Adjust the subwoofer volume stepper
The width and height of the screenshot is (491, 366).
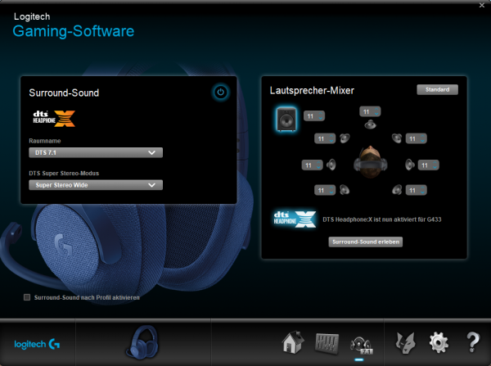pos(314,116)
